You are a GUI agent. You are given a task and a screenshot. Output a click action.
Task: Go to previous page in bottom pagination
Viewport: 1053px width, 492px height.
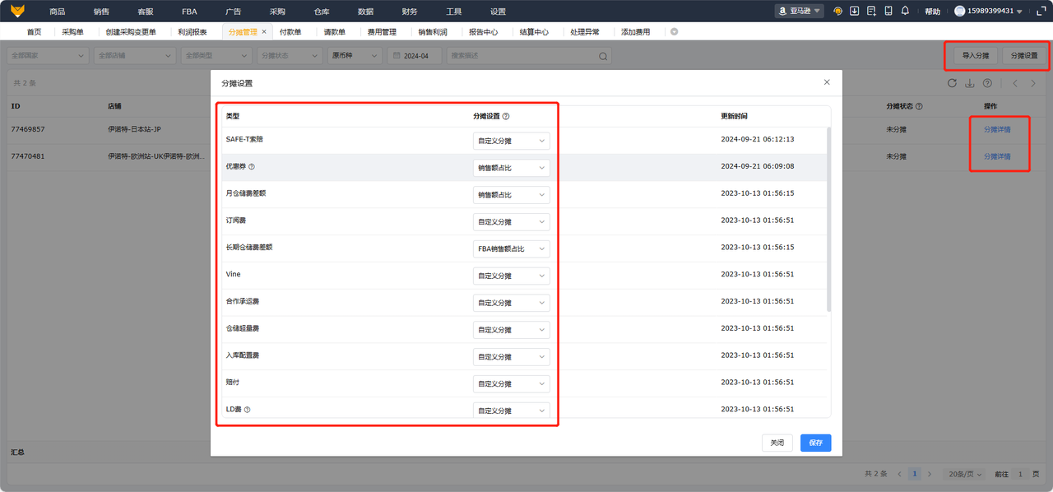899,474
